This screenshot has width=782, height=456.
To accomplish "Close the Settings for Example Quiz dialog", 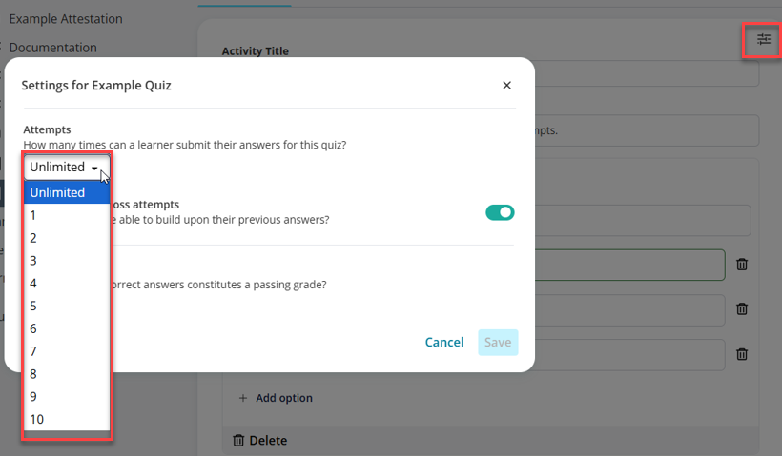I will [506, 85].
